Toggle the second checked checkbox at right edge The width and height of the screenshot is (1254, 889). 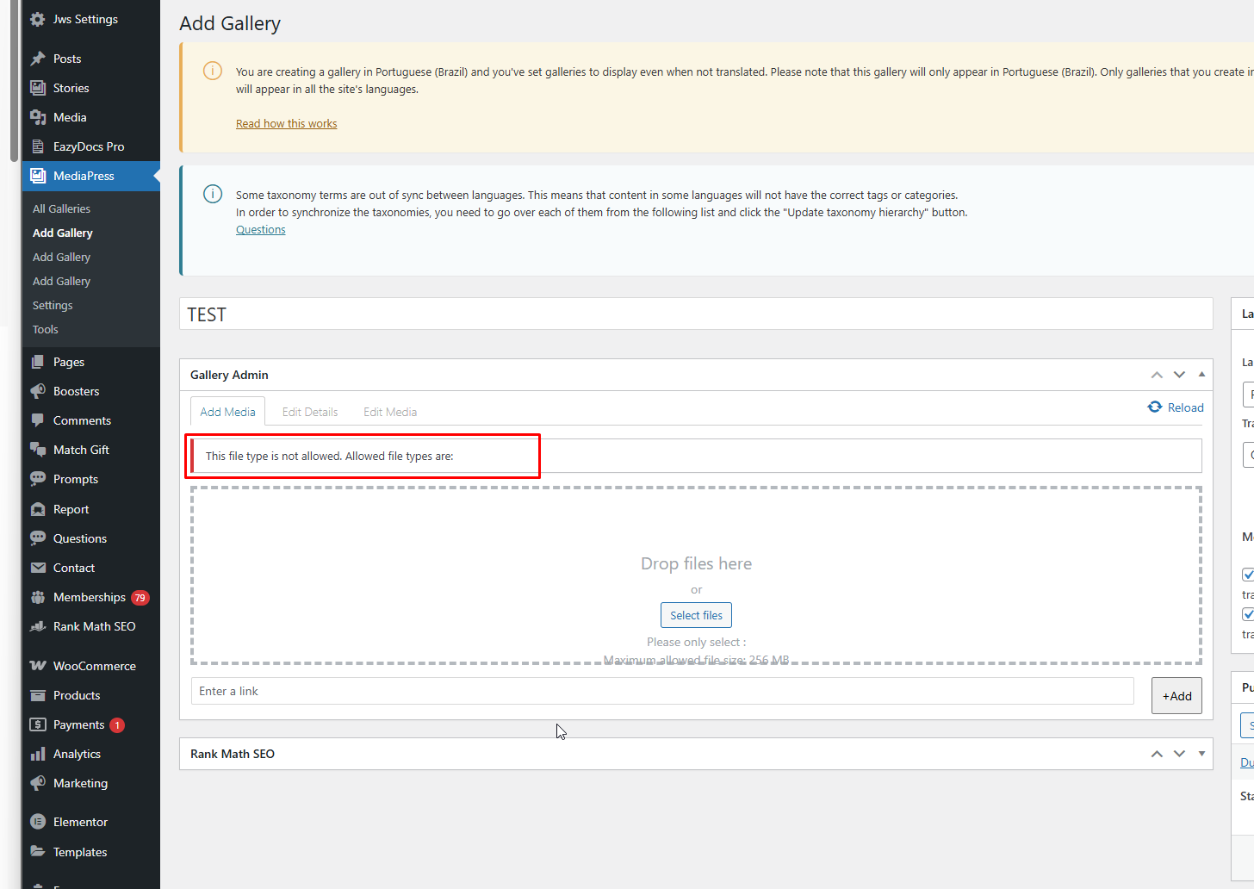pos(1248,614)
